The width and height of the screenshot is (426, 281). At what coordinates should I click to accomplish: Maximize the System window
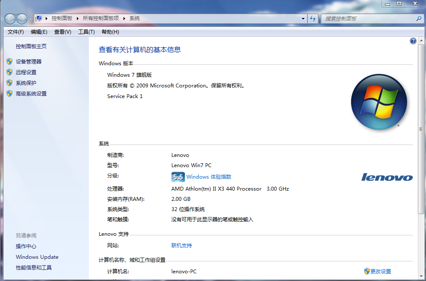(x=399, y=3)
